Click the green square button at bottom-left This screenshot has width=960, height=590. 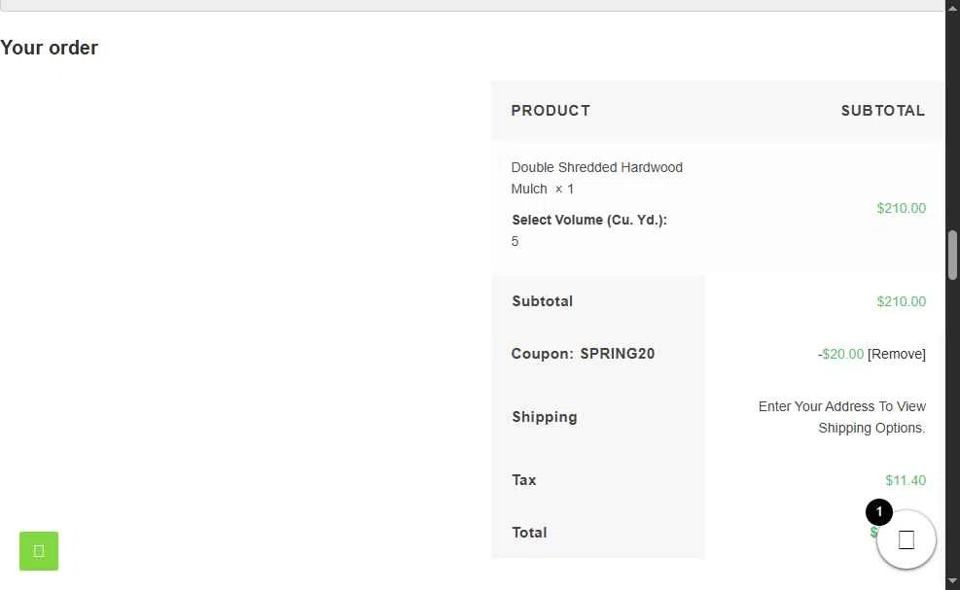39,551
